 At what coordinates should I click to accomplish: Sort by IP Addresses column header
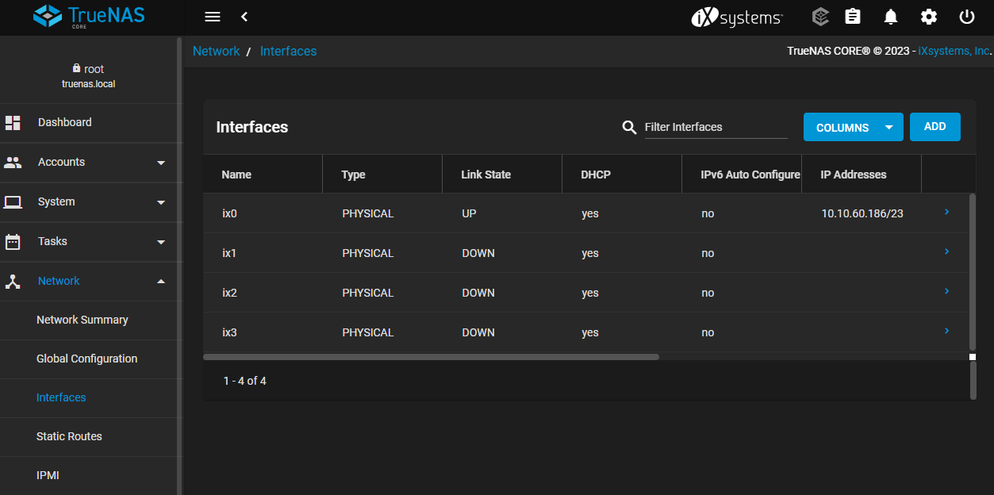click(x=854, y=175)
